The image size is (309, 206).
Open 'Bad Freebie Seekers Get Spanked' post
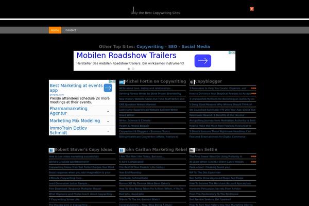[x=210, y=199]
